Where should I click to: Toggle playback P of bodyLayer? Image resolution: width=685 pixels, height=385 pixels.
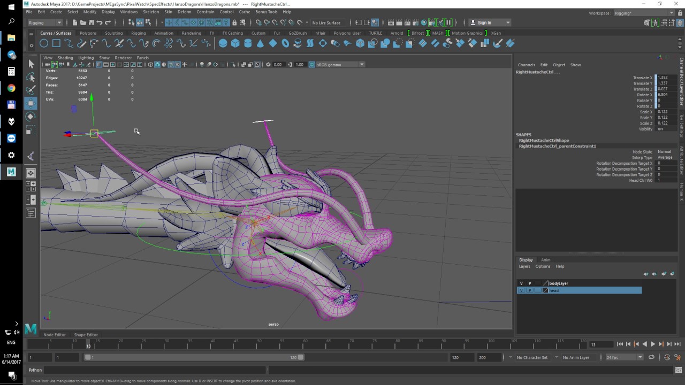[x=530, y=283]
